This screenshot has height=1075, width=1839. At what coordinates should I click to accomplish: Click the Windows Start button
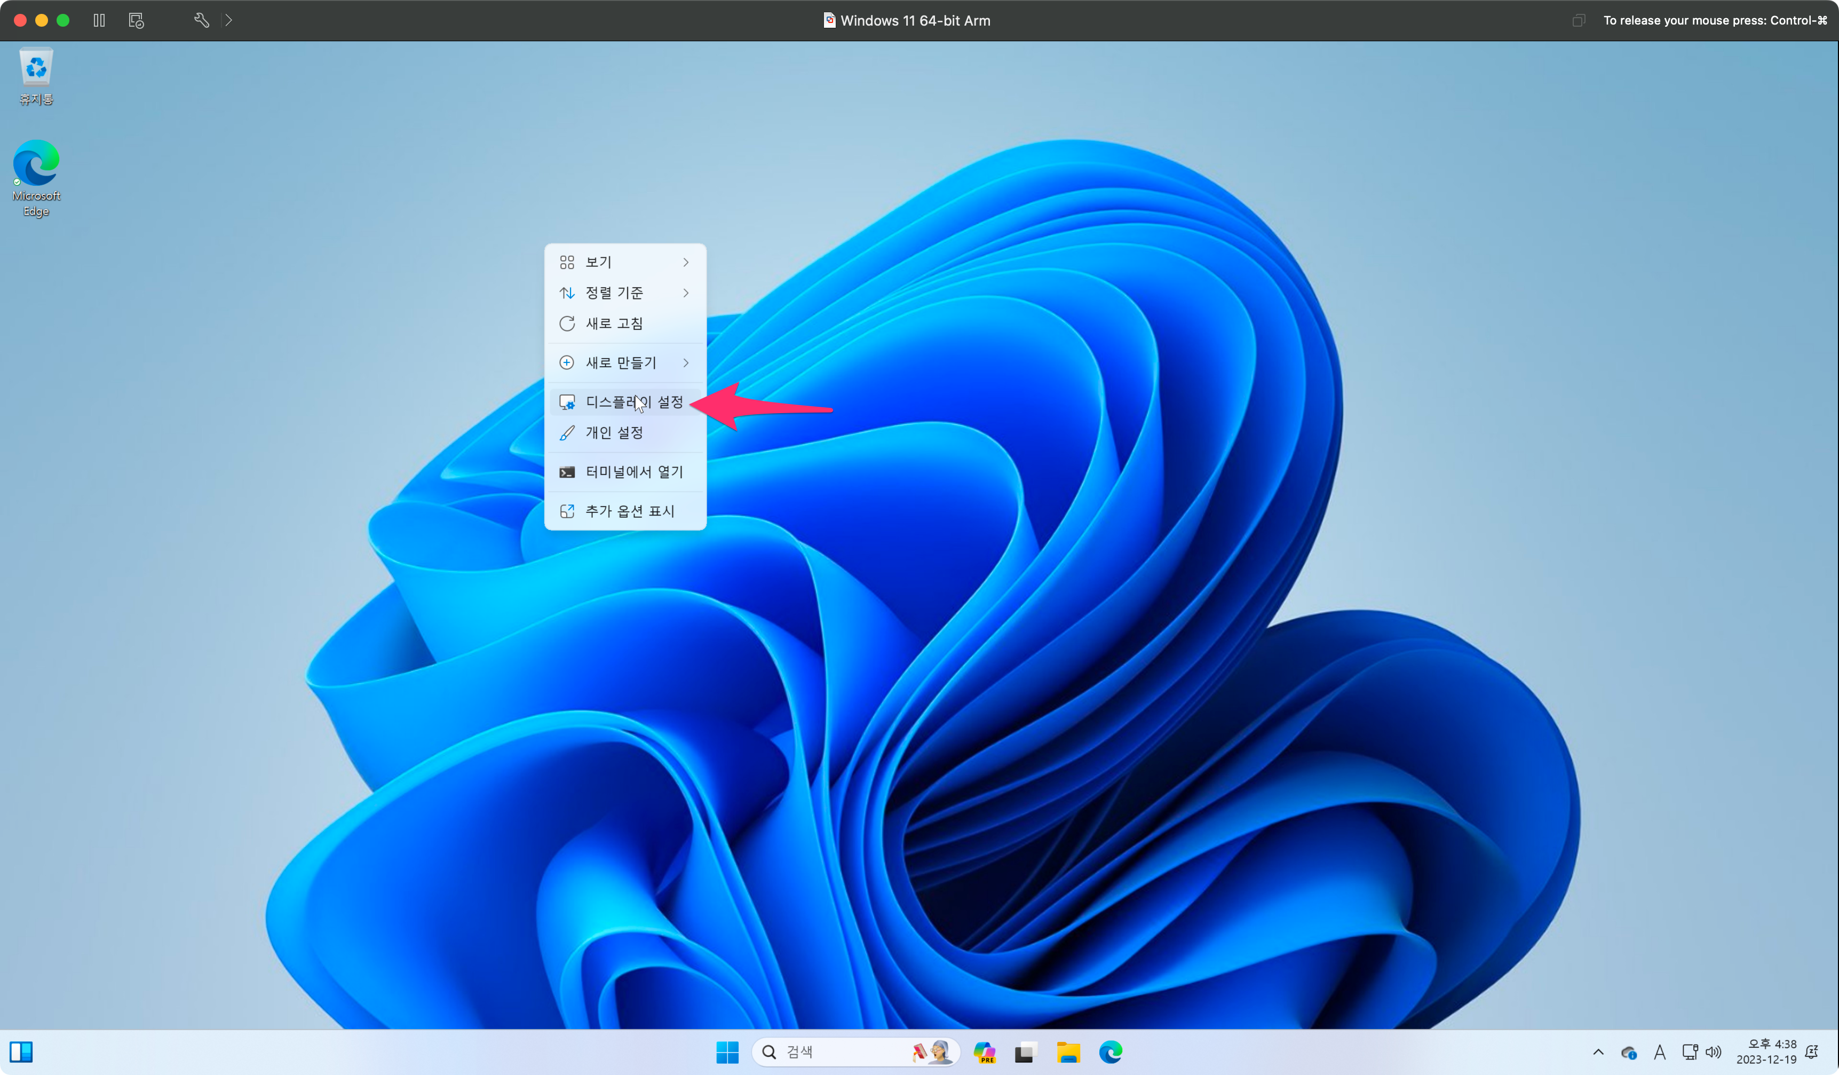(x=727, y=1052)
